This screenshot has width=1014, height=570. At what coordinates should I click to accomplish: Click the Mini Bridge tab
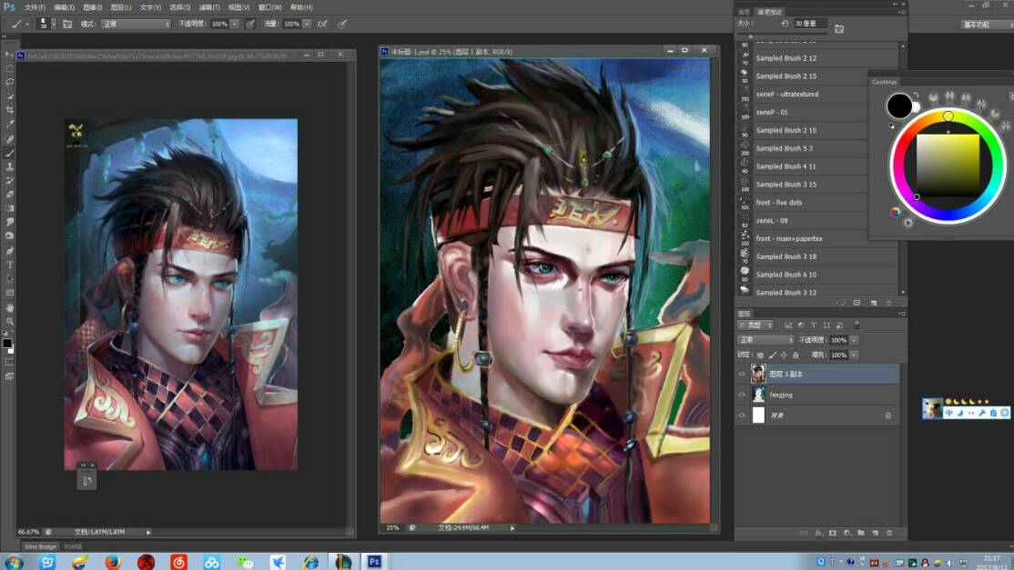[x=41, y=546]
